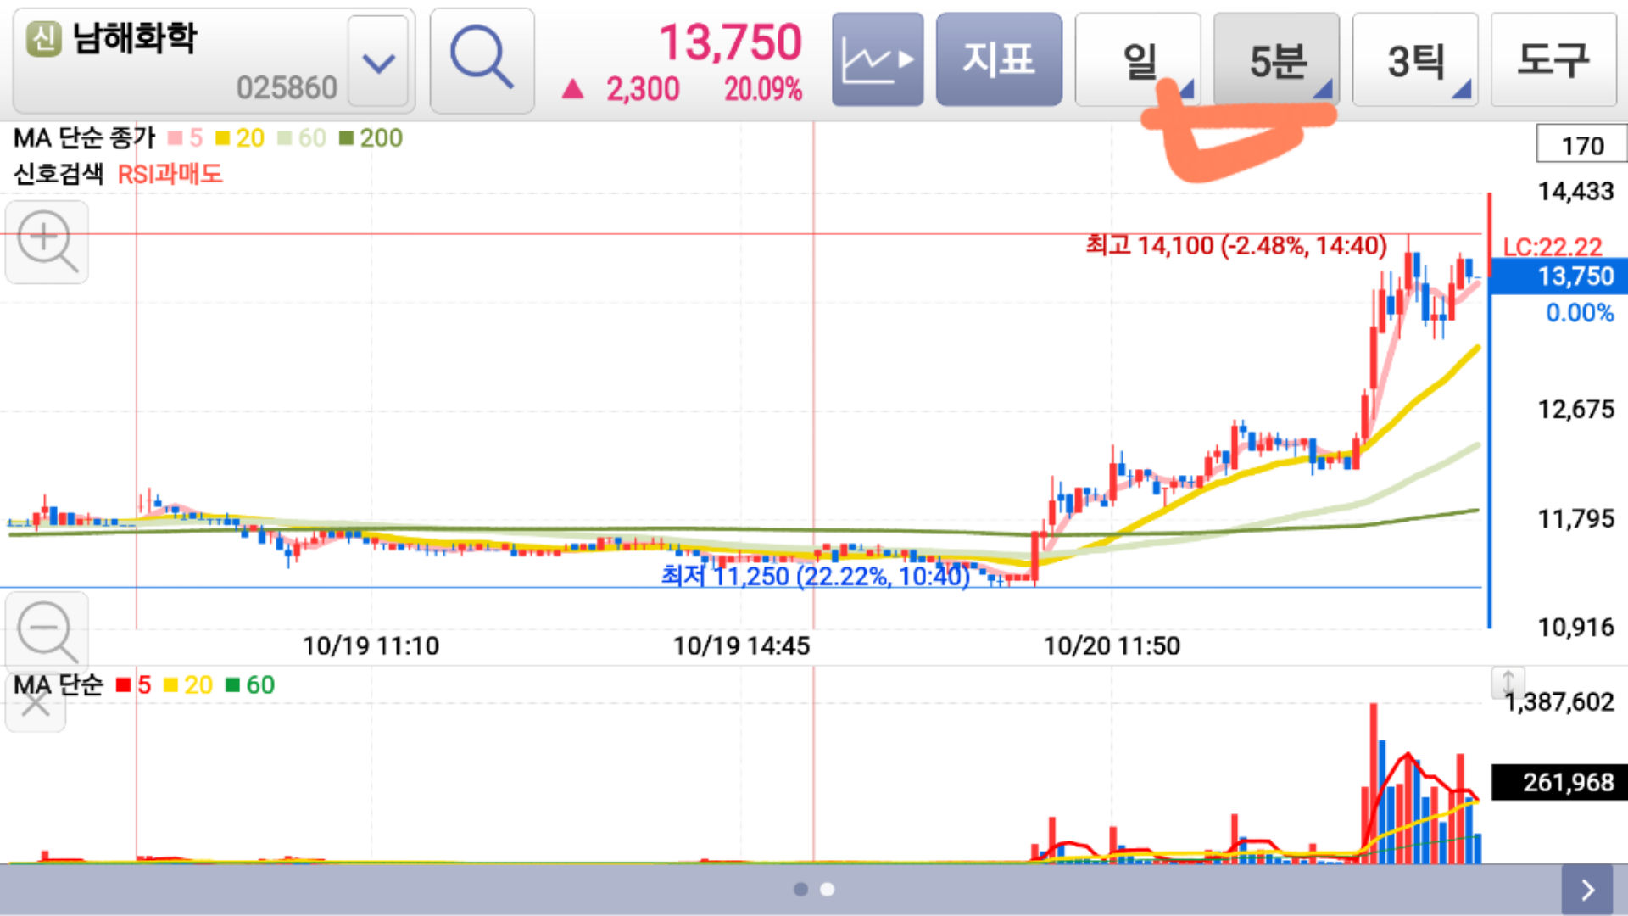Click the red up-triangle change indicator
This screenshot has height=916, width=1628.
tap(573, 88)
